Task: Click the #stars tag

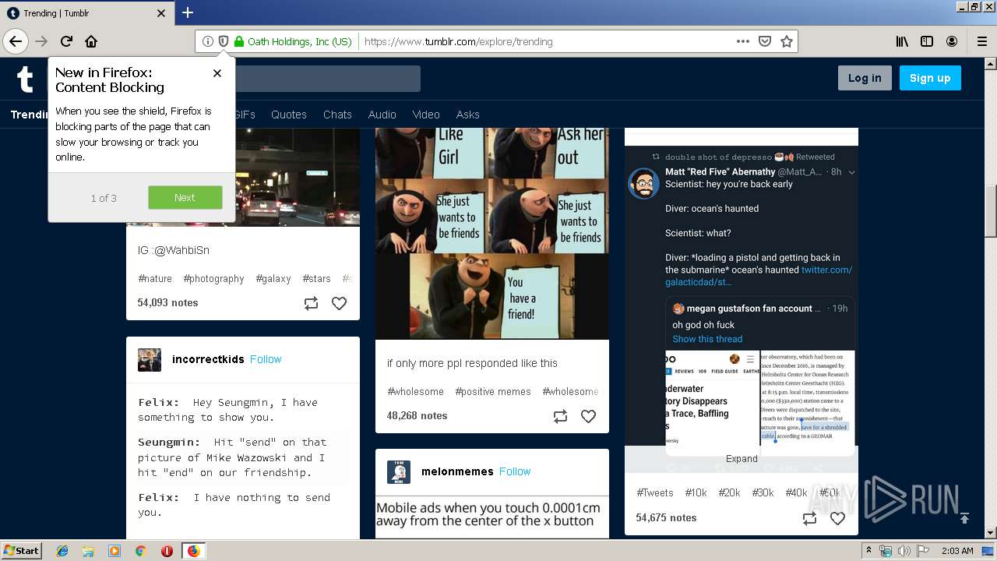Action: coord(316,278)
